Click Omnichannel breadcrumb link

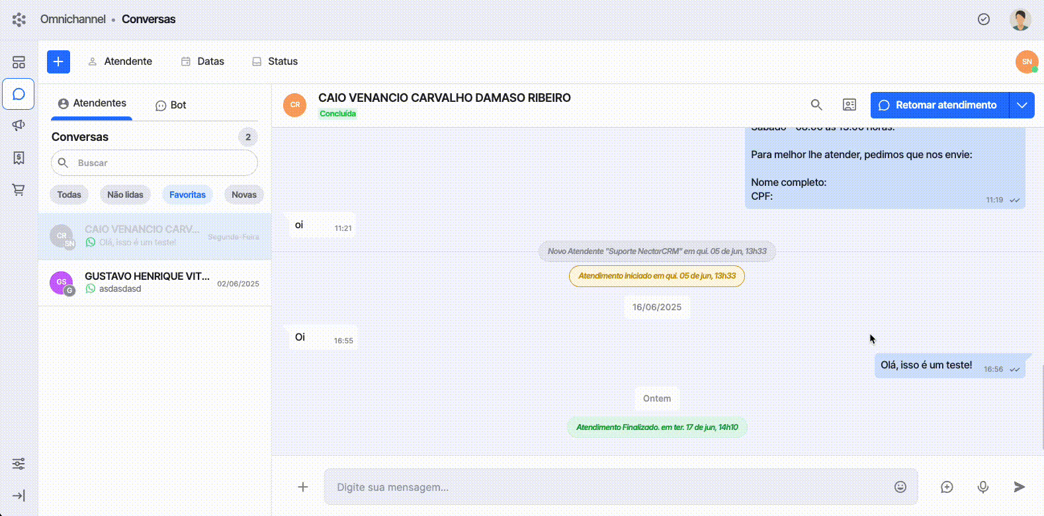(73, 19)
